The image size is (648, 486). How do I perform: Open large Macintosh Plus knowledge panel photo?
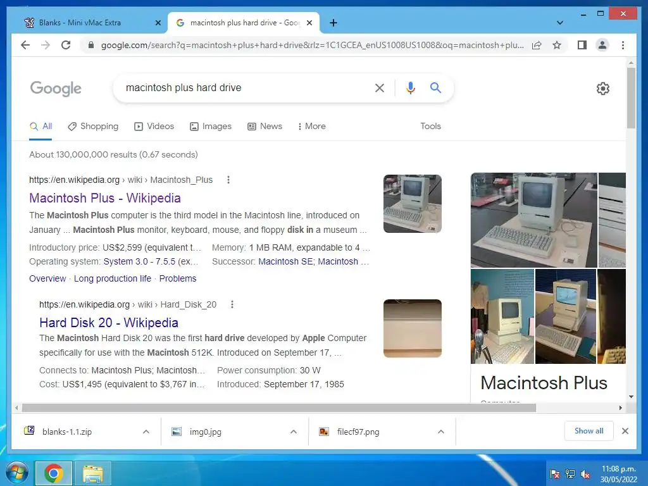(534, 220)
